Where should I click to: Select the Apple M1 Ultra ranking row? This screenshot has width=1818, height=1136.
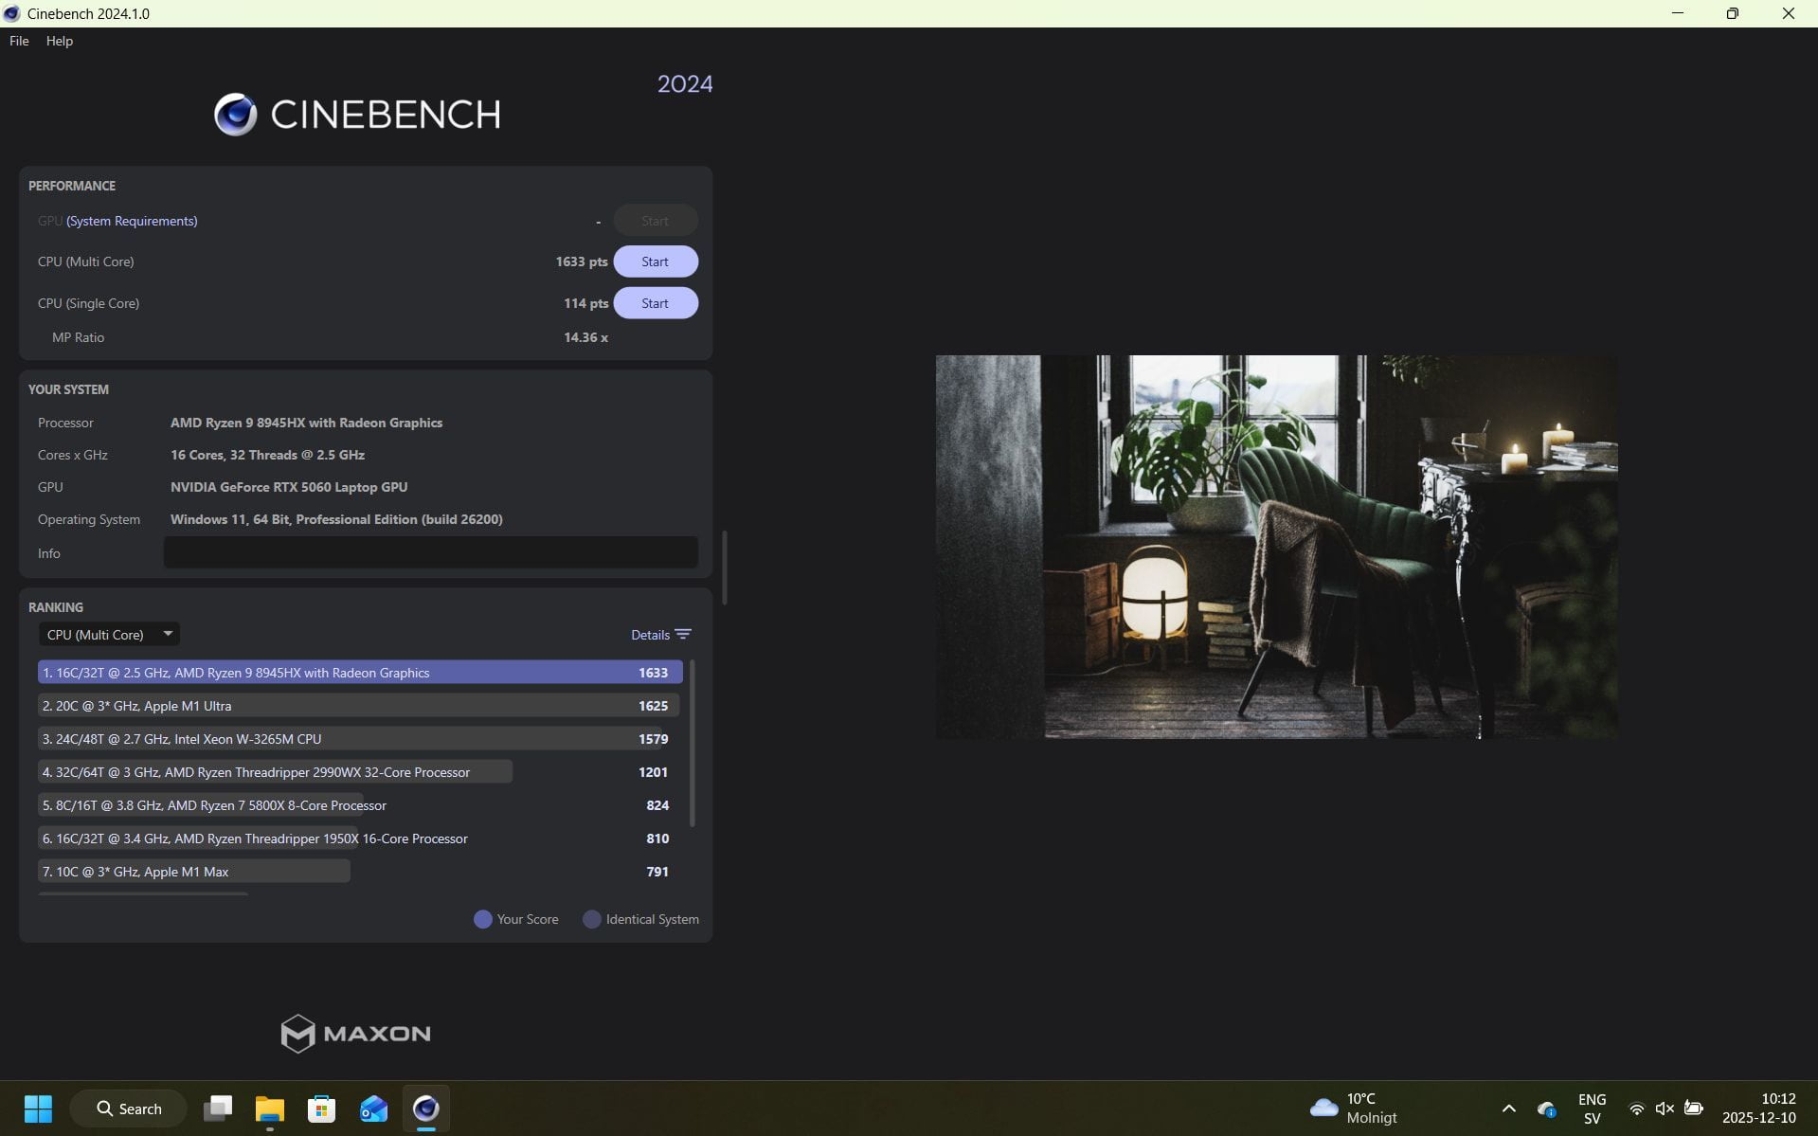(x=360, y=706)
